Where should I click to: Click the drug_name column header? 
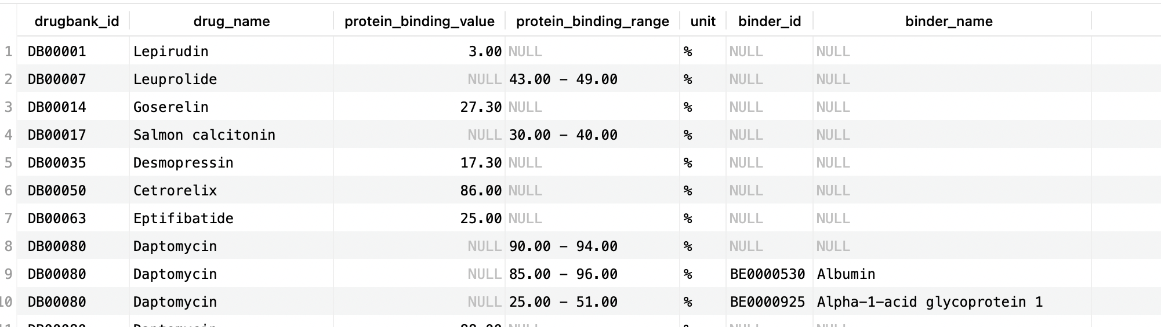[x=231, y=21]
